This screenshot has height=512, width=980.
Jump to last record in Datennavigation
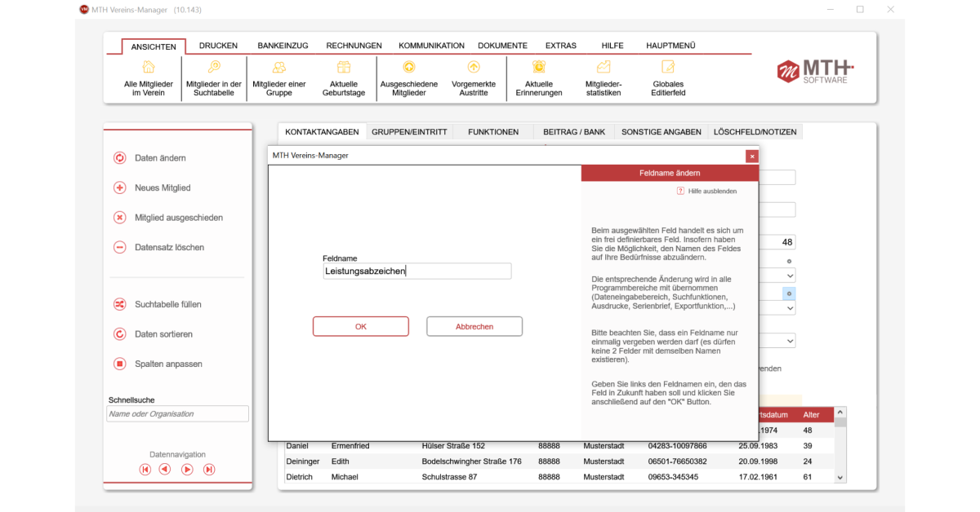(209, 470)
